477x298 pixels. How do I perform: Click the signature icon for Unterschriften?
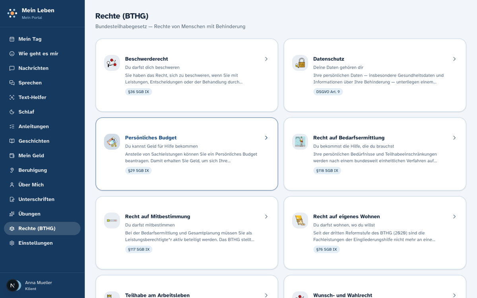point(12,199)
